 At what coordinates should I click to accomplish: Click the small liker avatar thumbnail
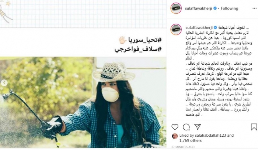(175, 136)
